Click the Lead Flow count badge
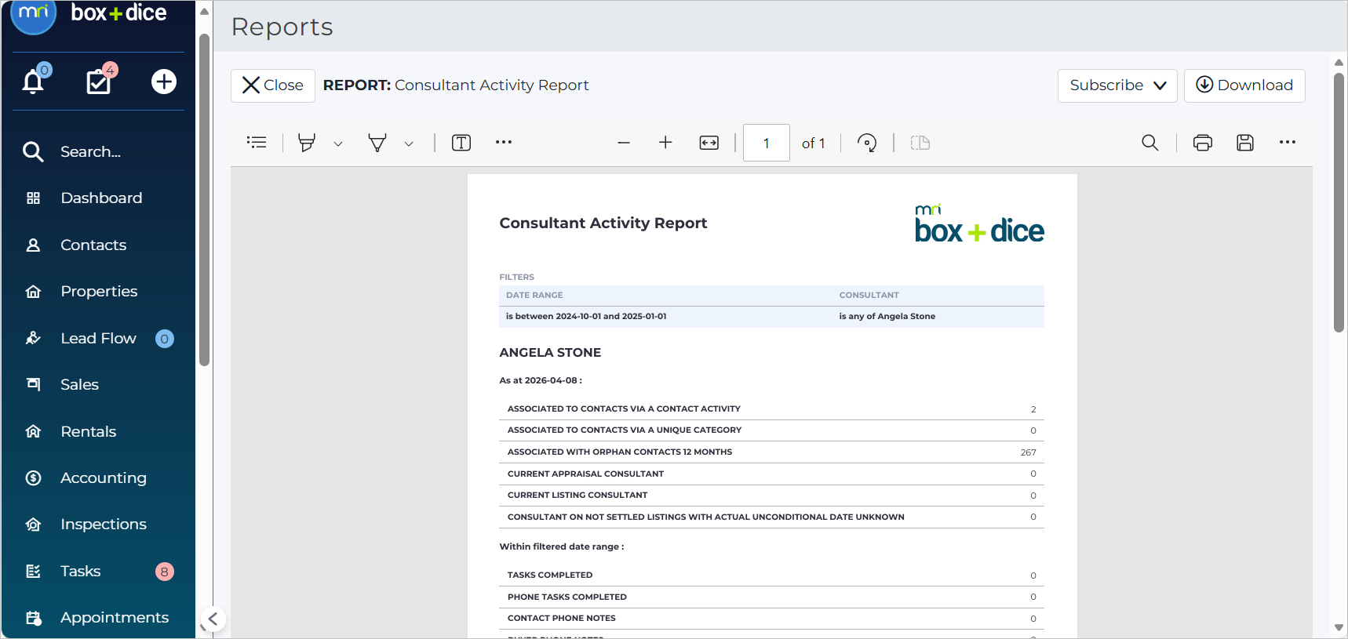This screenshot has height=639, width=1348. tap(164, 339)
